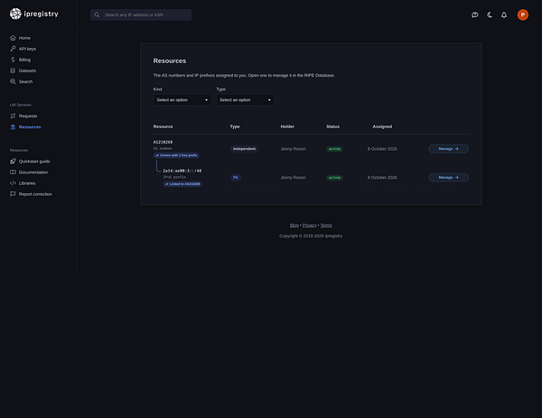542x418 pixels.
Task: Click the Resource column header
Action: (x=163, y=126)
